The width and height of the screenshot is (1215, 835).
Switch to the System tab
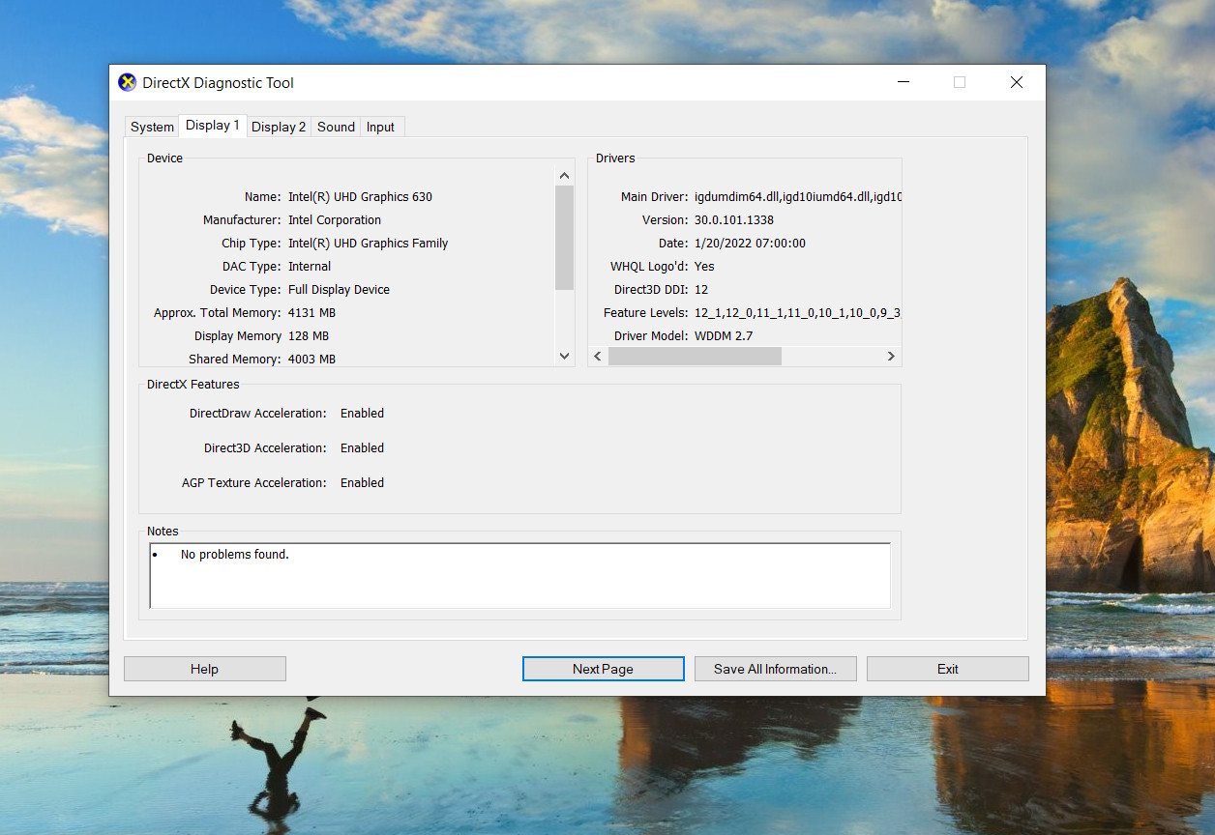[x=152, y=127]
